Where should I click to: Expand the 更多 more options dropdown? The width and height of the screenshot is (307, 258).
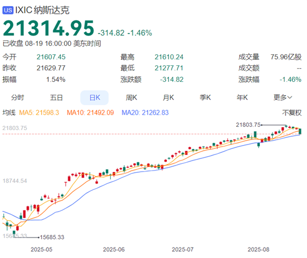click(x=283, y=97)
